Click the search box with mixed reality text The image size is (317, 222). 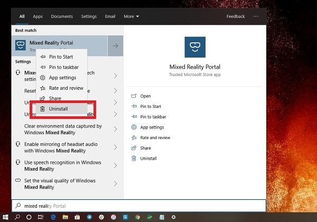[139, 206]
